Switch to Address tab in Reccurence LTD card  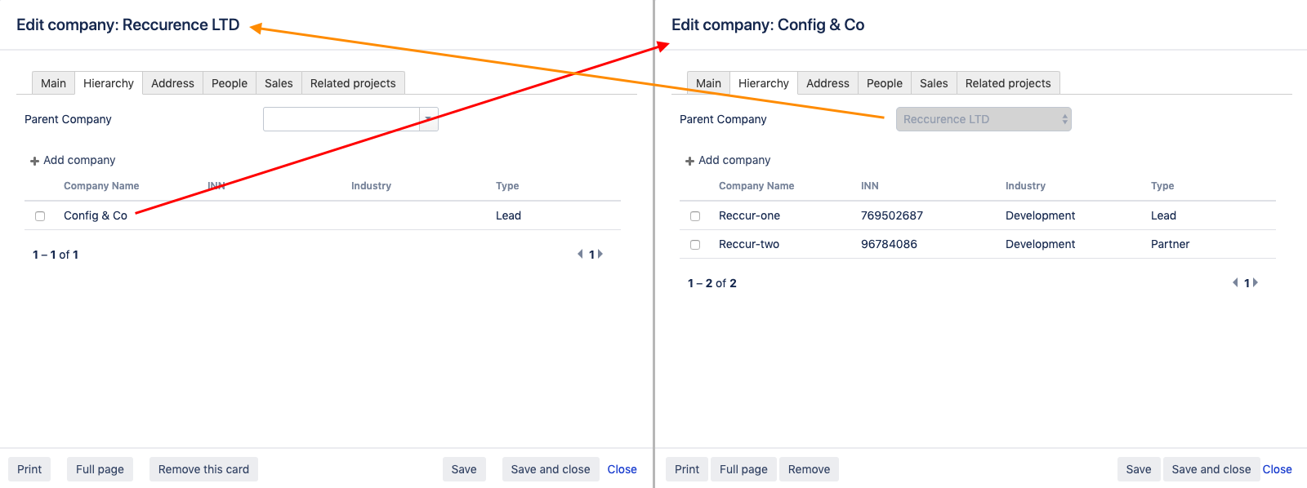172,83
